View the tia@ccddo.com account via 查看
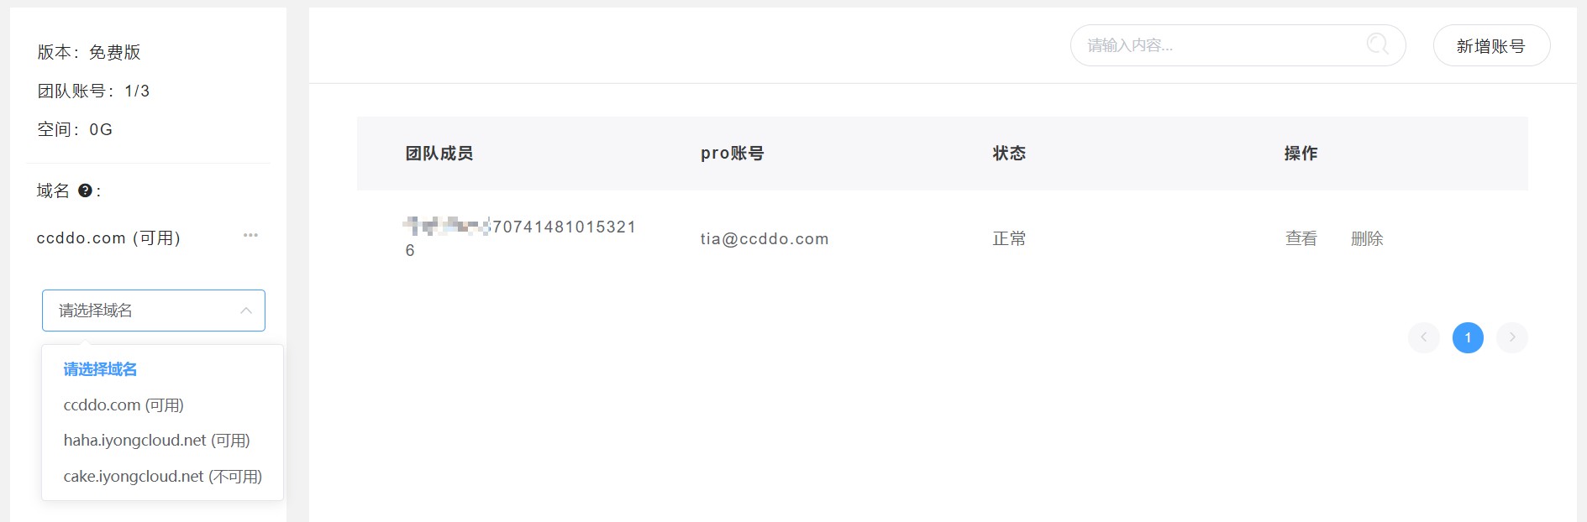The image size is (1587, 522). point(1301,238)
